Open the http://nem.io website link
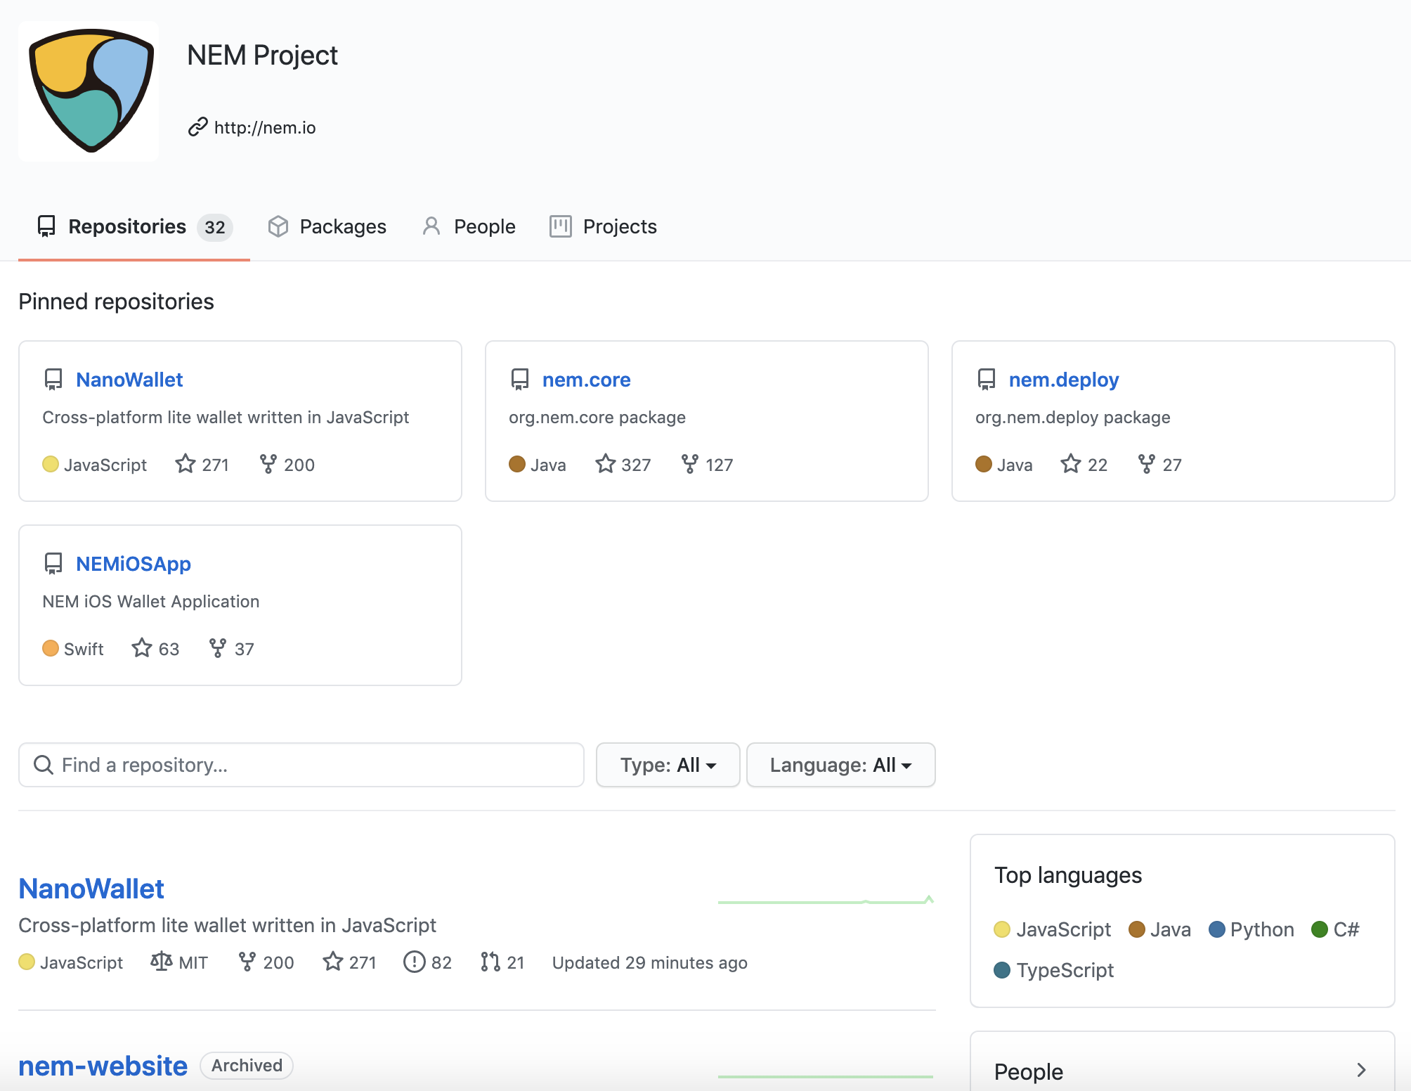Viewport: 1411px width, 1091px height. 265,127
